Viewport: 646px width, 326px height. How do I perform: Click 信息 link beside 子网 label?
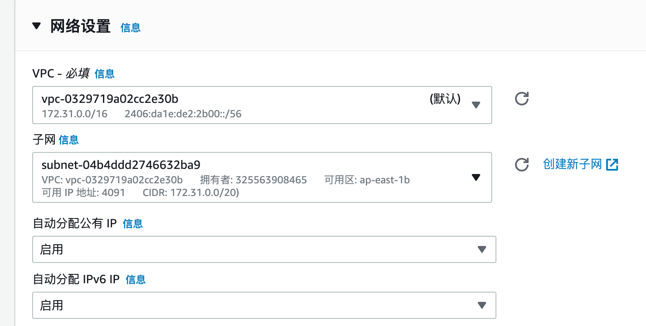(69, 140)
